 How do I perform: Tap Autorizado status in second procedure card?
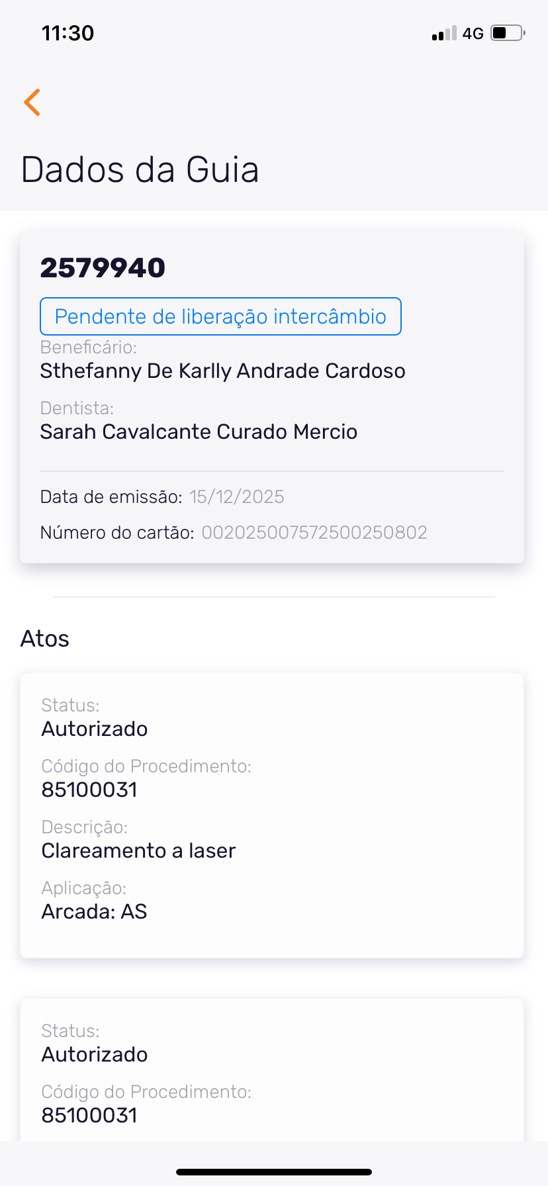(95, 1054)
